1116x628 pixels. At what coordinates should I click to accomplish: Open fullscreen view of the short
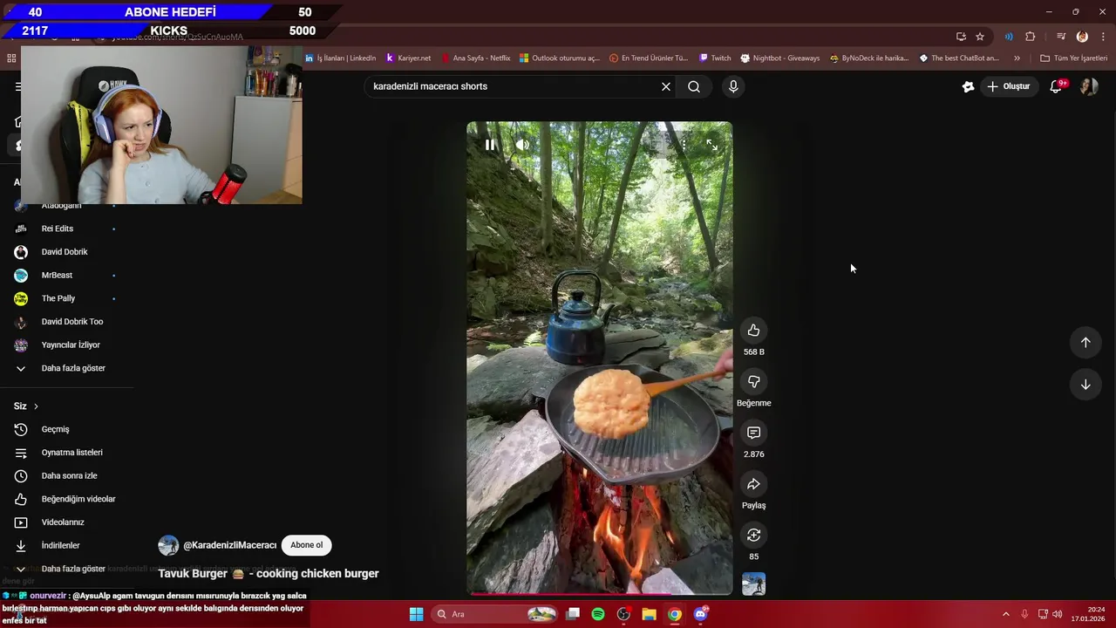(x=711, y=145)
